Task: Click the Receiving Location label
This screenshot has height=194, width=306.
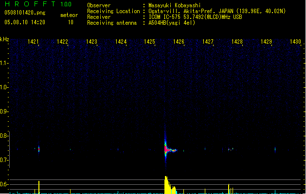Action: tap(113, 11)
